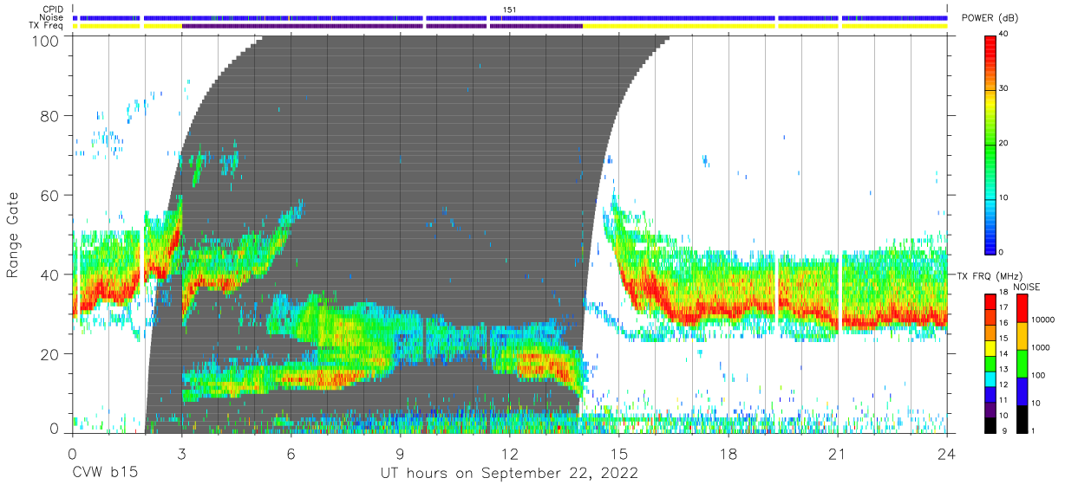The width and height of the screenshot is (1065, 491).
Task: Click the y-axis tick label '100'
Action: [46, 41]
